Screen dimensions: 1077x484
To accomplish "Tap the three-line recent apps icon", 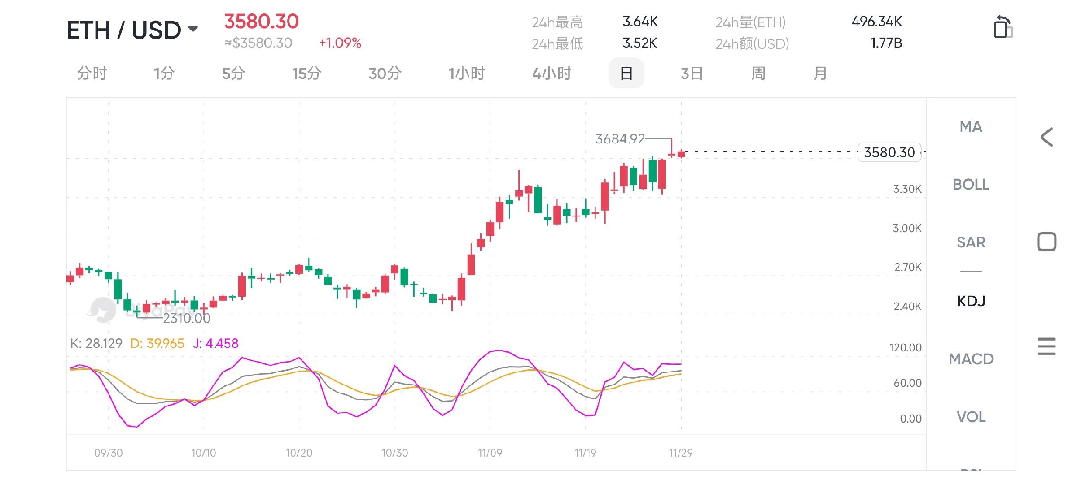I will coord(1046,346).
